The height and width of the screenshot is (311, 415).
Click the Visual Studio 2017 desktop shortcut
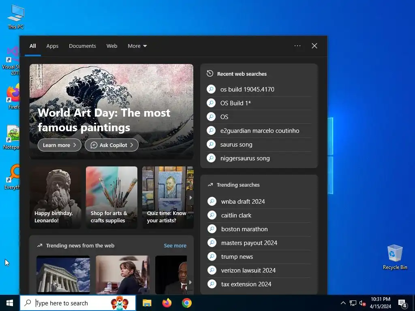(x=11, y=61)
